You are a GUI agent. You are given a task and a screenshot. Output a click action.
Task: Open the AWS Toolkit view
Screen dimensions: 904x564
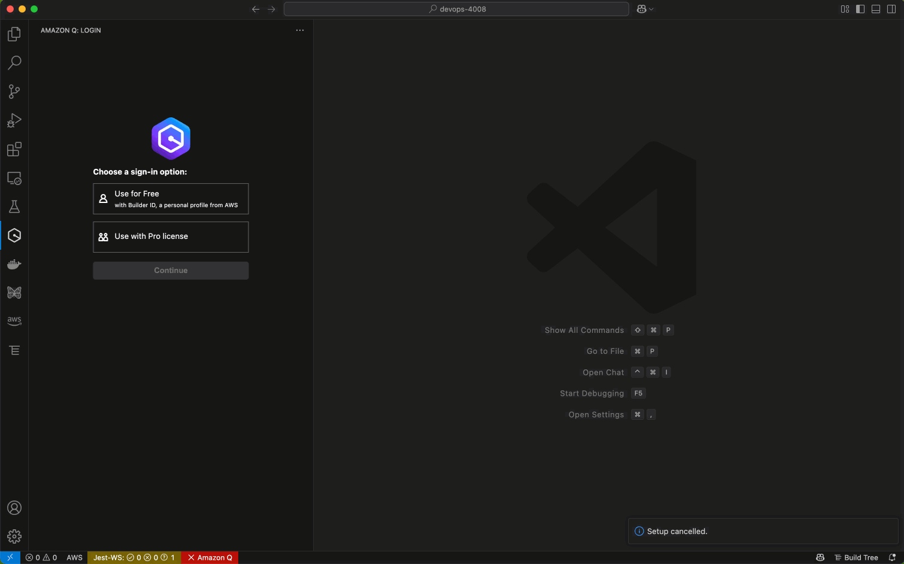[14, 322]
